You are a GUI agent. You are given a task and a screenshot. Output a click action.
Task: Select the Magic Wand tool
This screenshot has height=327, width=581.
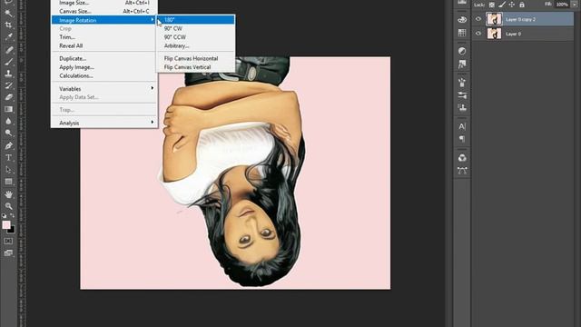pos(8,14)
